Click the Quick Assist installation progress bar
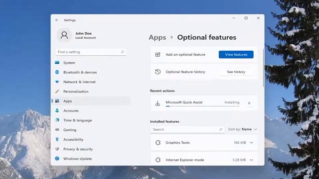Viewport: 319px width, 179px height. [x=203, y=106]
